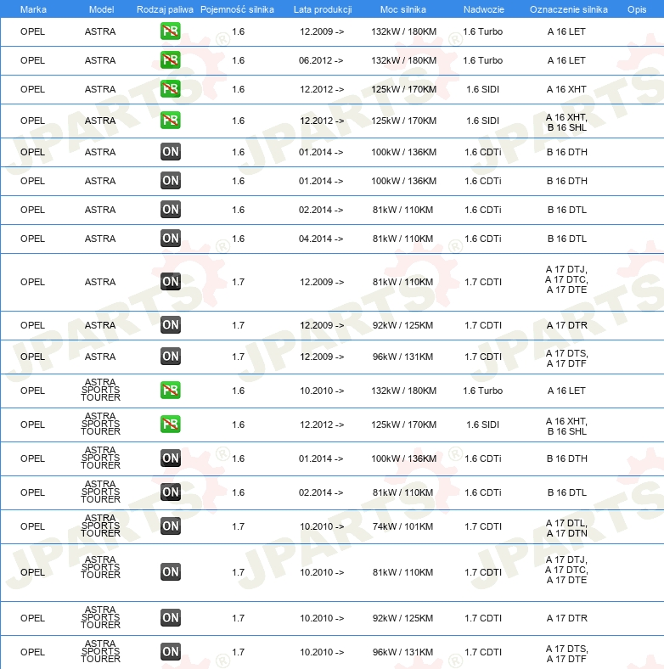The image size is (664, 669).
Task: Click '01.2014 ->' in the Sports Tourer row
Action: [x=321, y=458]
